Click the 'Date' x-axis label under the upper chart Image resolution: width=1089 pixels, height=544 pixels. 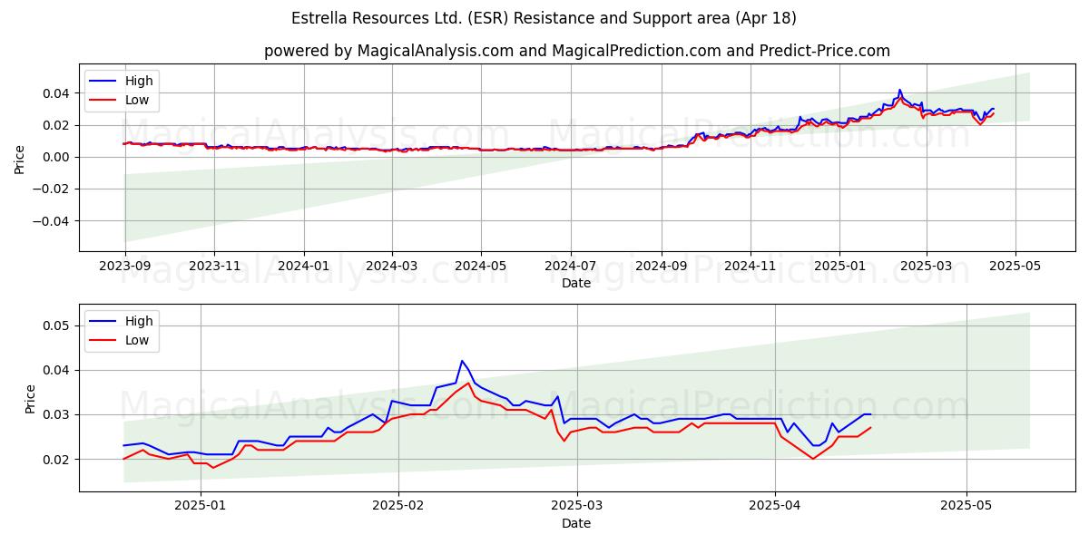tap(576, 283)
